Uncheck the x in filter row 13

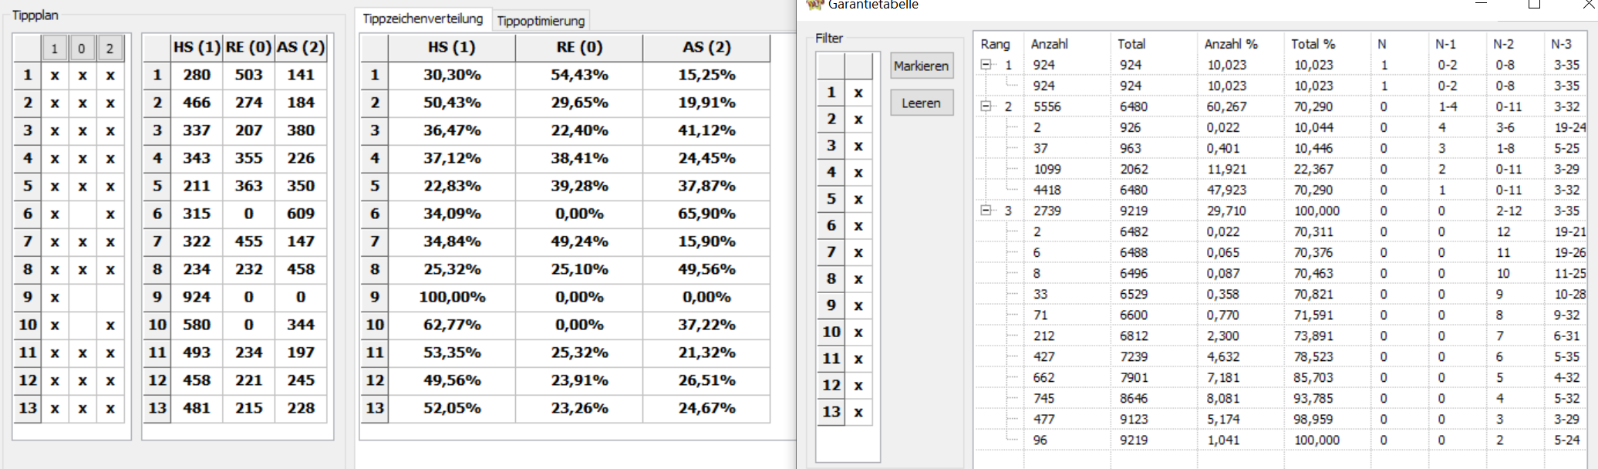point(858,413)
